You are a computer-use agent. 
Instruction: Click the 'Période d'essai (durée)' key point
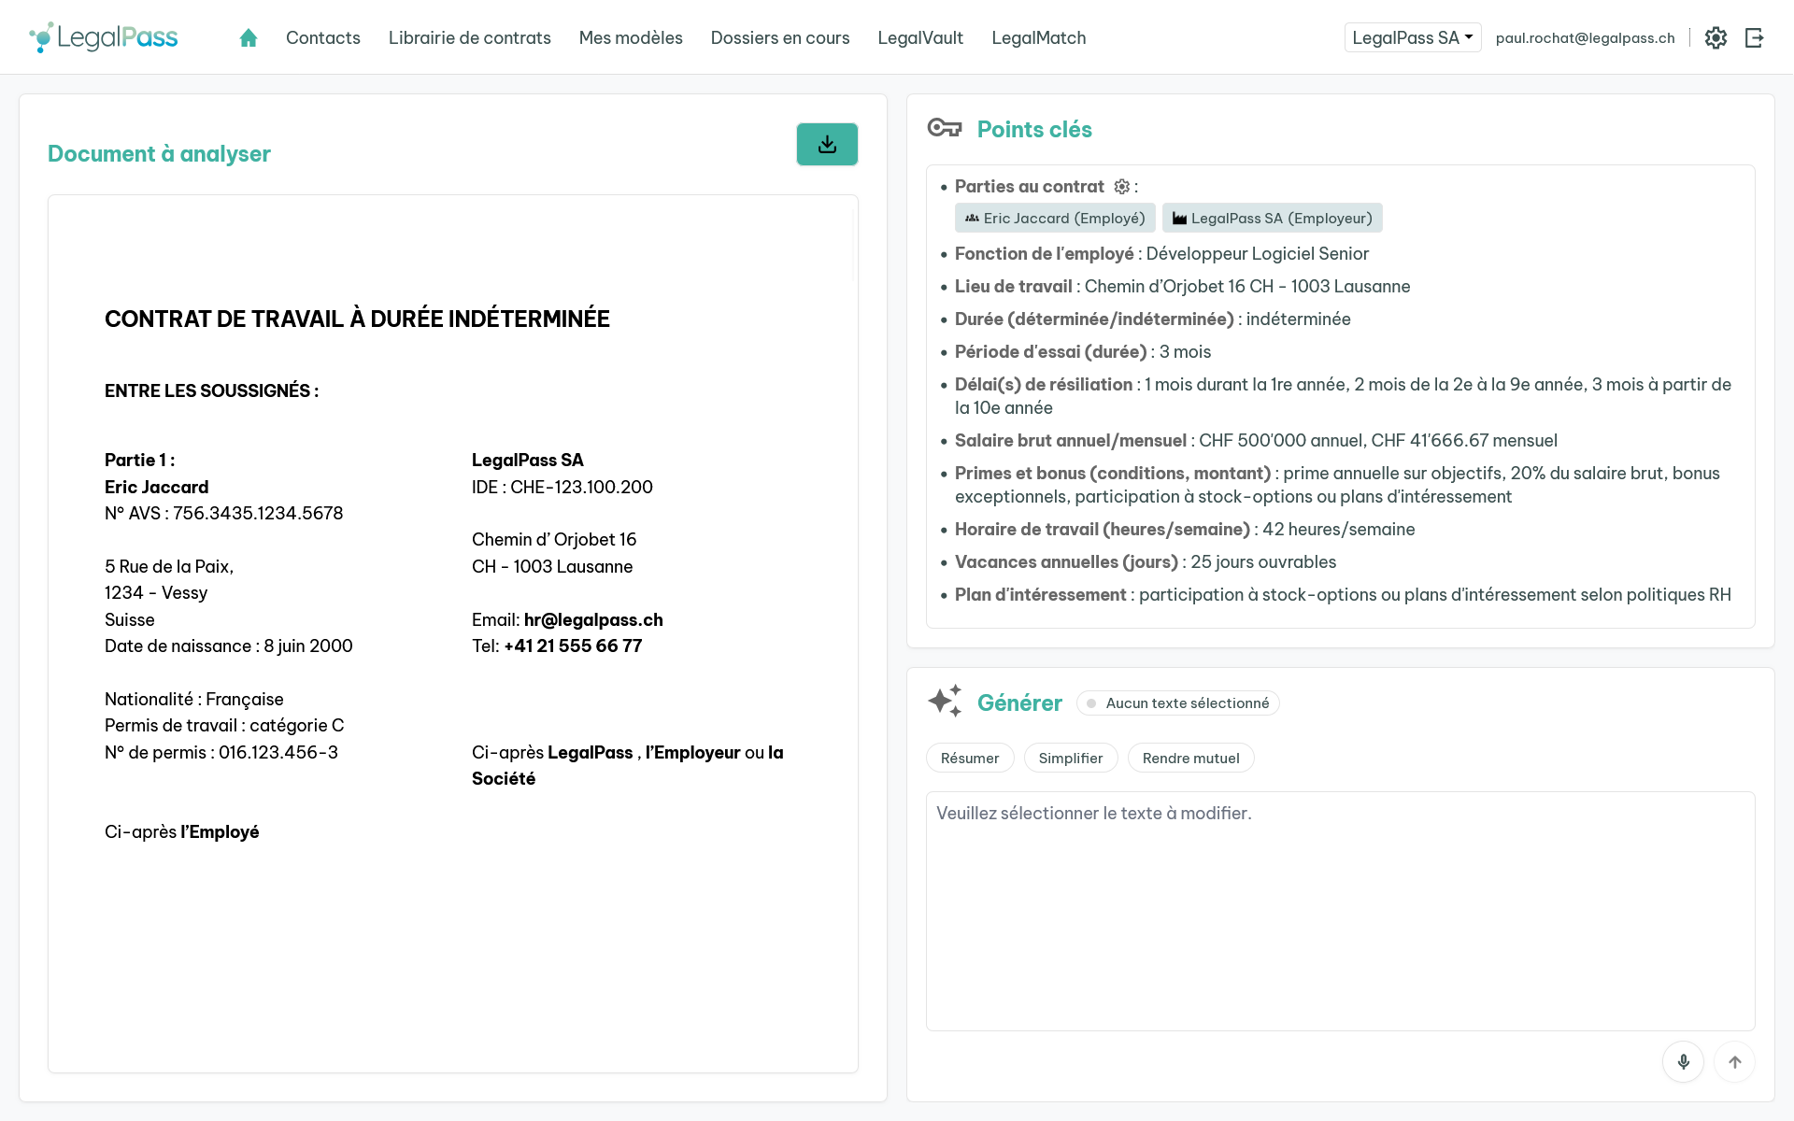tap(1083, 351)
